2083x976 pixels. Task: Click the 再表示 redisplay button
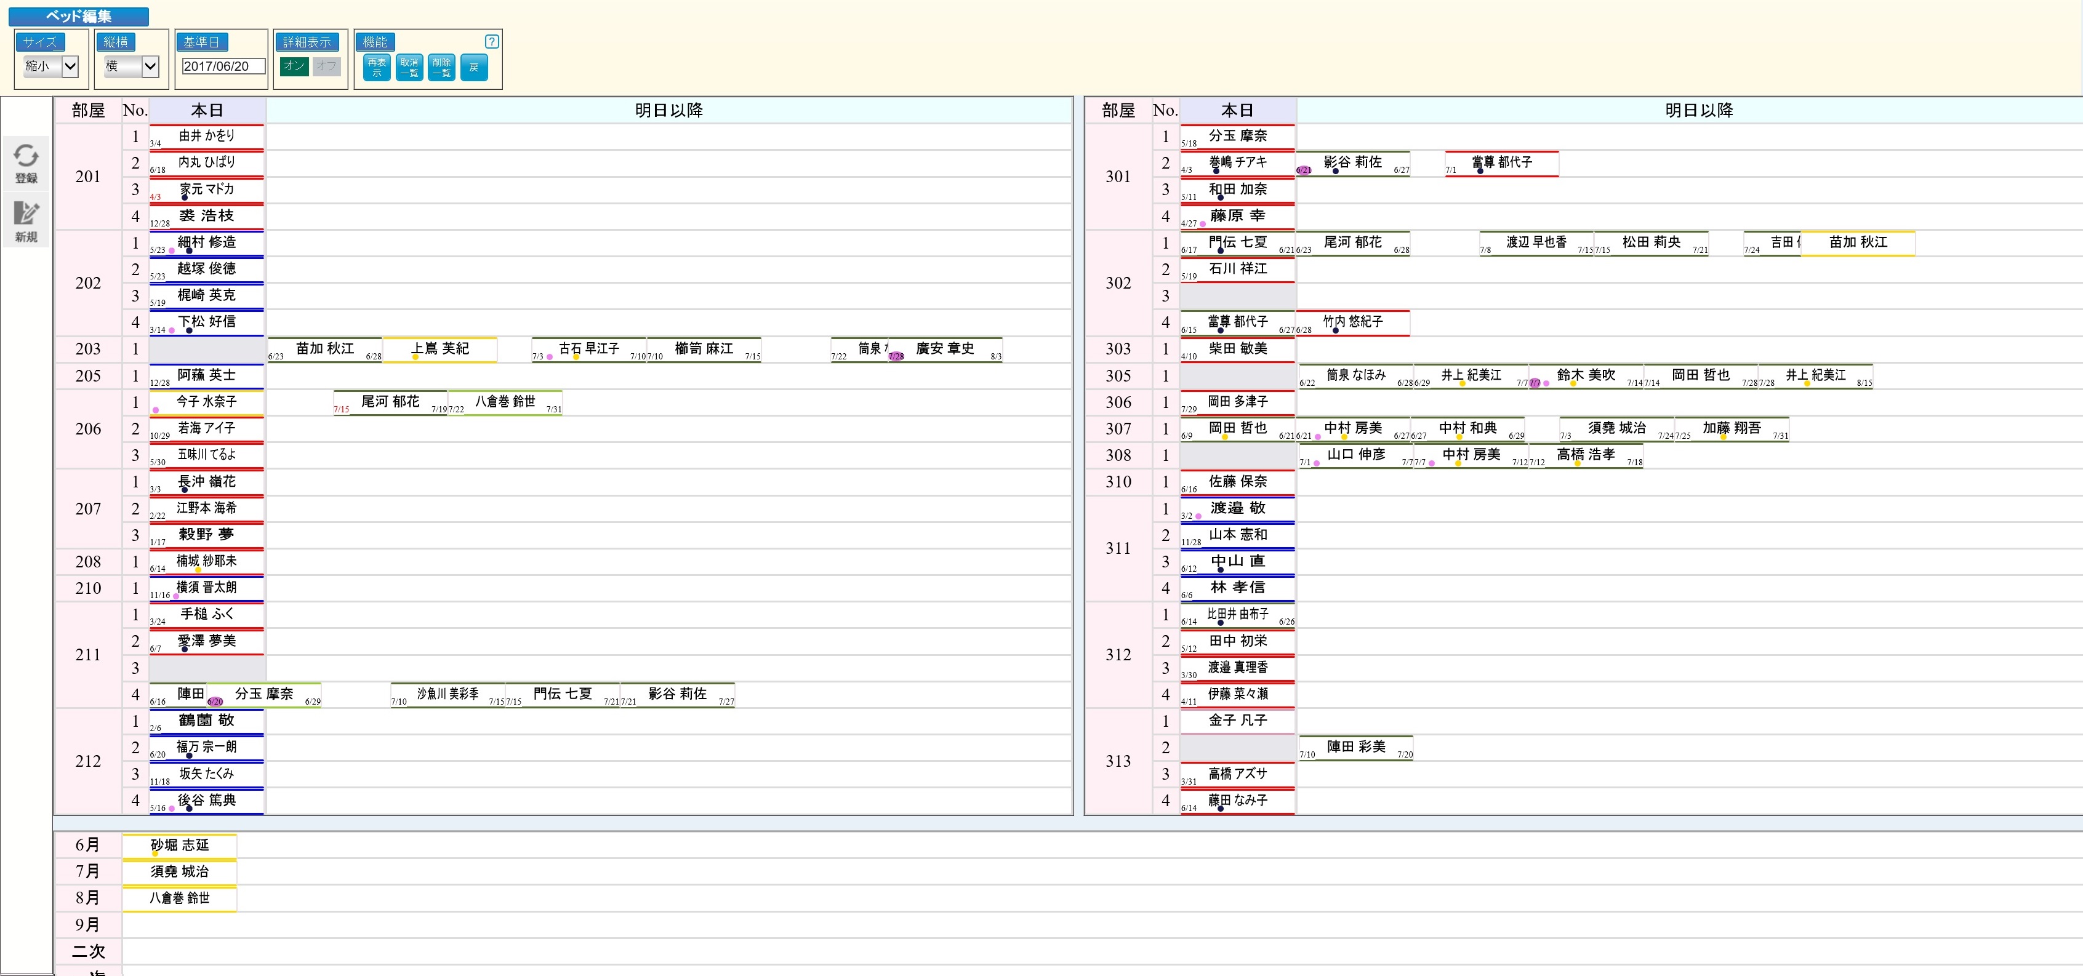click(377, 67)
